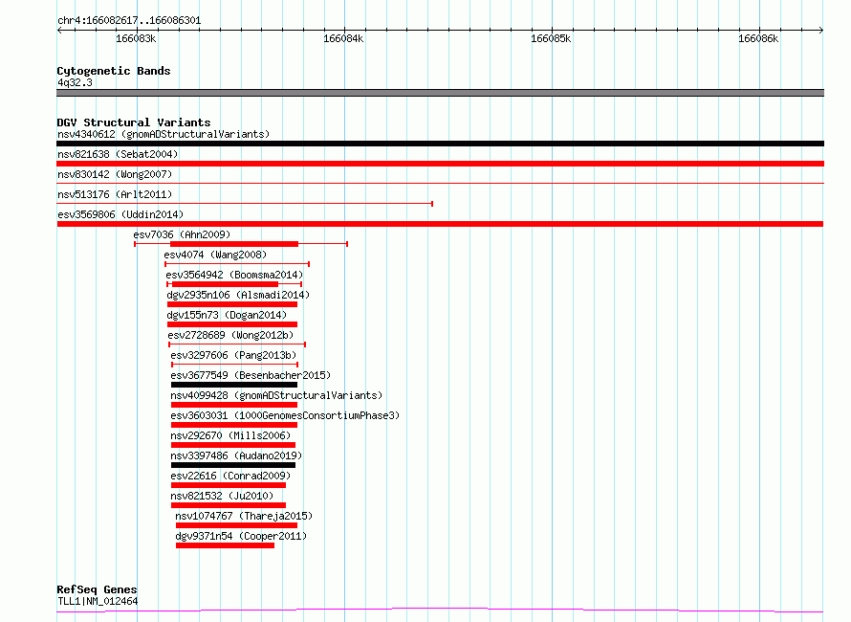Click the nsv4340612 gnomADStructuralVariants label
The image size is (851, 622).
(164, 134)
